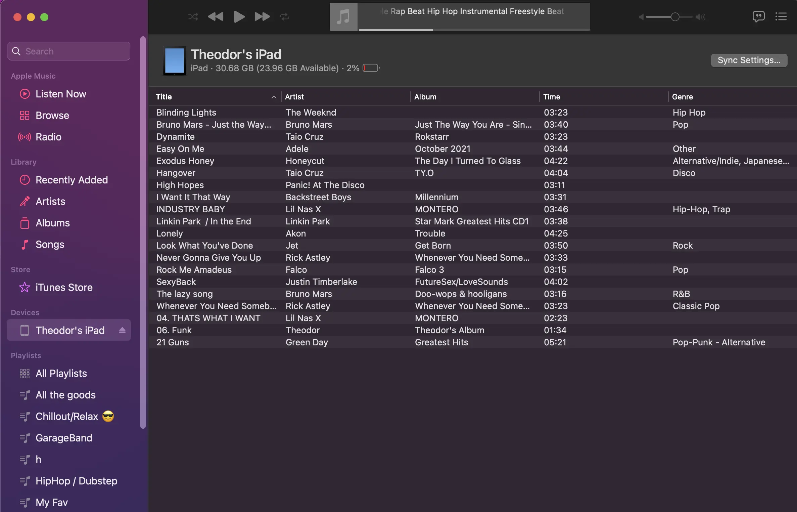Open the lyrics panel
Screen dimensions: 797x512
click(x=758, y=16)
